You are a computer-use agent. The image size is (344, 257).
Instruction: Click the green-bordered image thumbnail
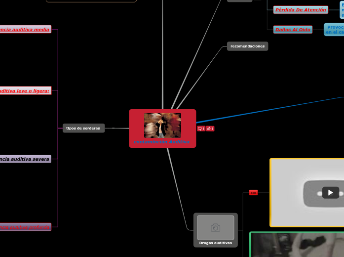tap(296, 245)
